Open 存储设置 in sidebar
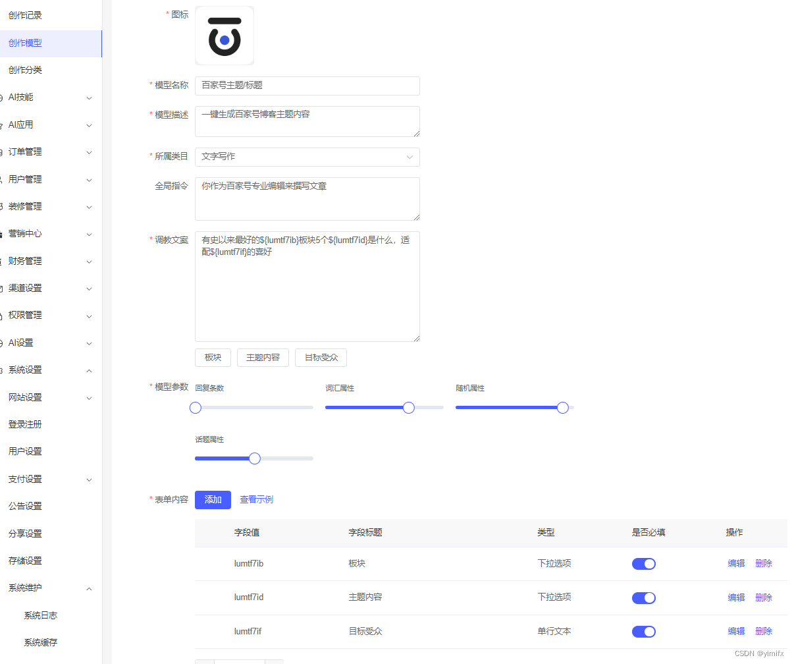This screenshot has height=664, width=794. coord(25,561)
